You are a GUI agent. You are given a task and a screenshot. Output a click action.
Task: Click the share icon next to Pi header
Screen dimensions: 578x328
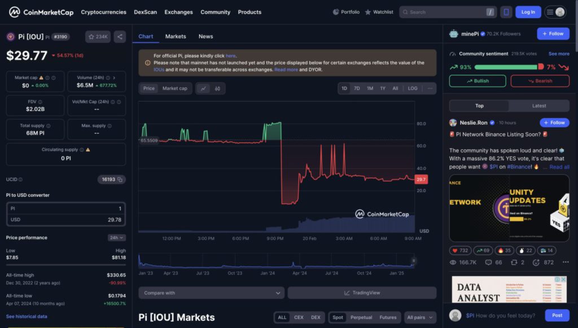[x=120, y=37]
